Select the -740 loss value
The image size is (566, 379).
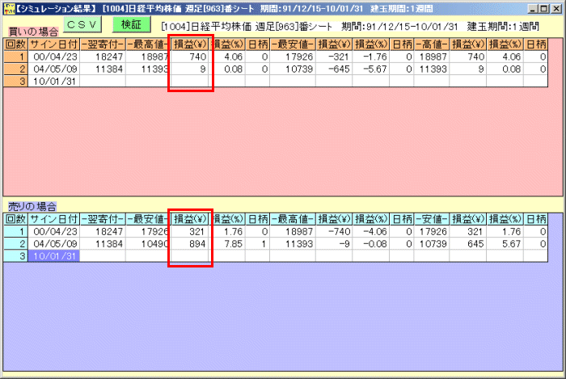[334, 231]
